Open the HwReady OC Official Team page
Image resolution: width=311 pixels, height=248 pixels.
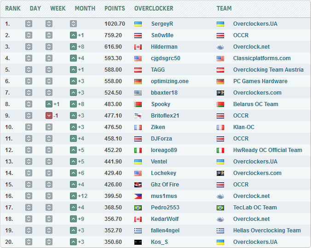268,150
